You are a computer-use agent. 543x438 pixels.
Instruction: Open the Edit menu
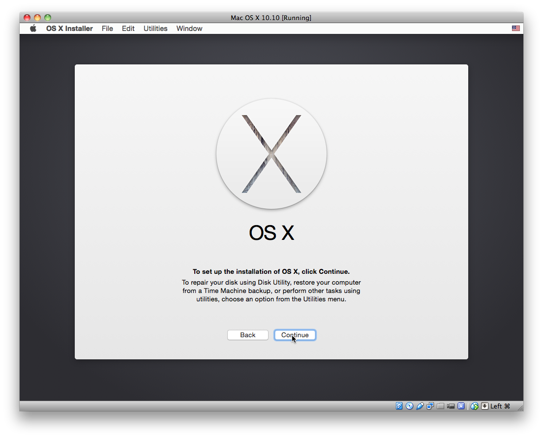[128, 29]
